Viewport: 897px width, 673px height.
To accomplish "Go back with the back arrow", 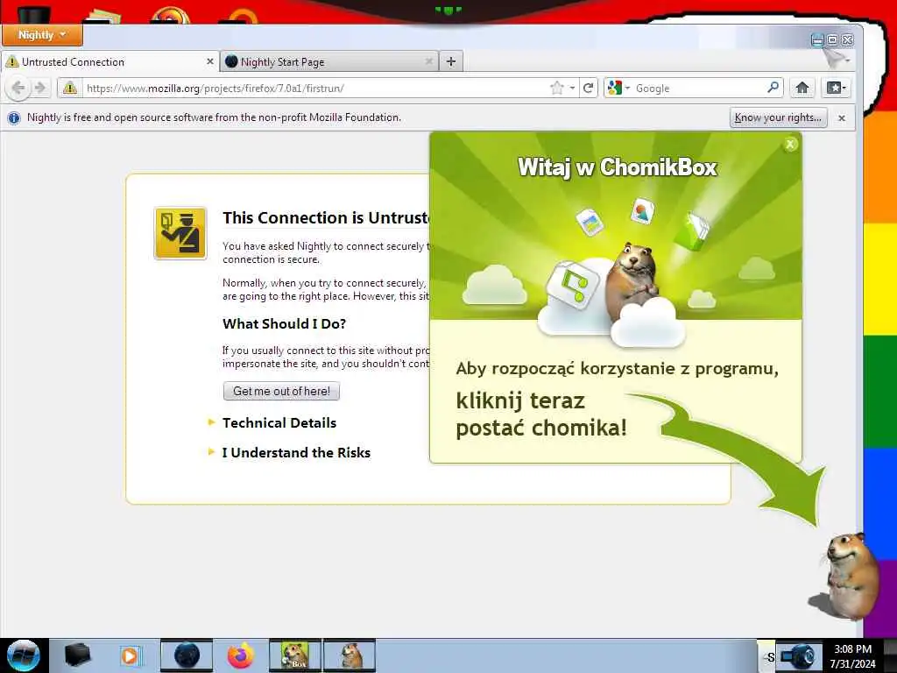I will pos(18,89).
